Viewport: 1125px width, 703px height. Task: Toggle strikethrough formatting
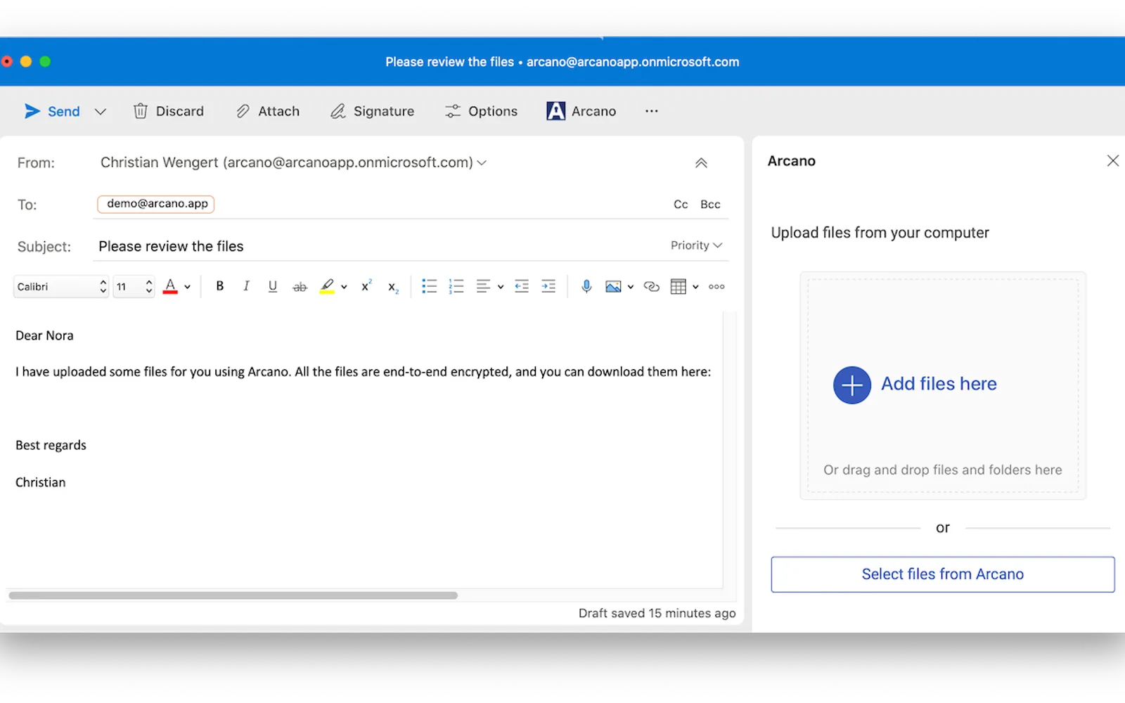[x=300, y=287]
